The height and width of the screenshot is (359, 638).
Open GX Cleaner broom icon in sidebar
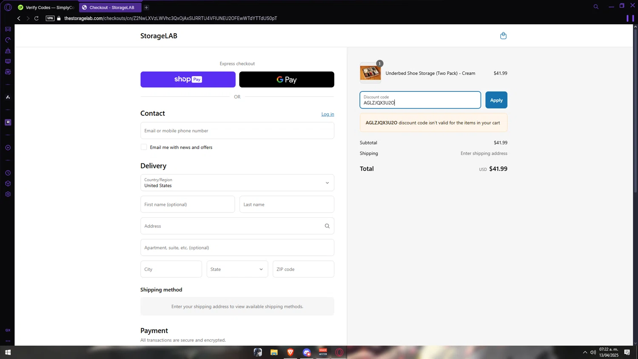tap(8, 51)
